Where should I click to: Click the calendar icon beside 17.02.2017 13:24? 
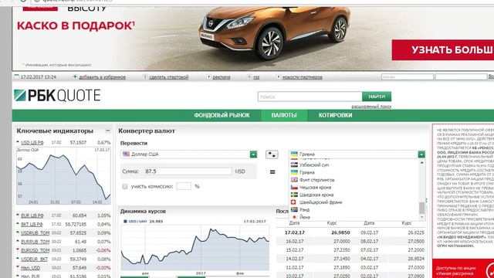[x=17, y=76]
